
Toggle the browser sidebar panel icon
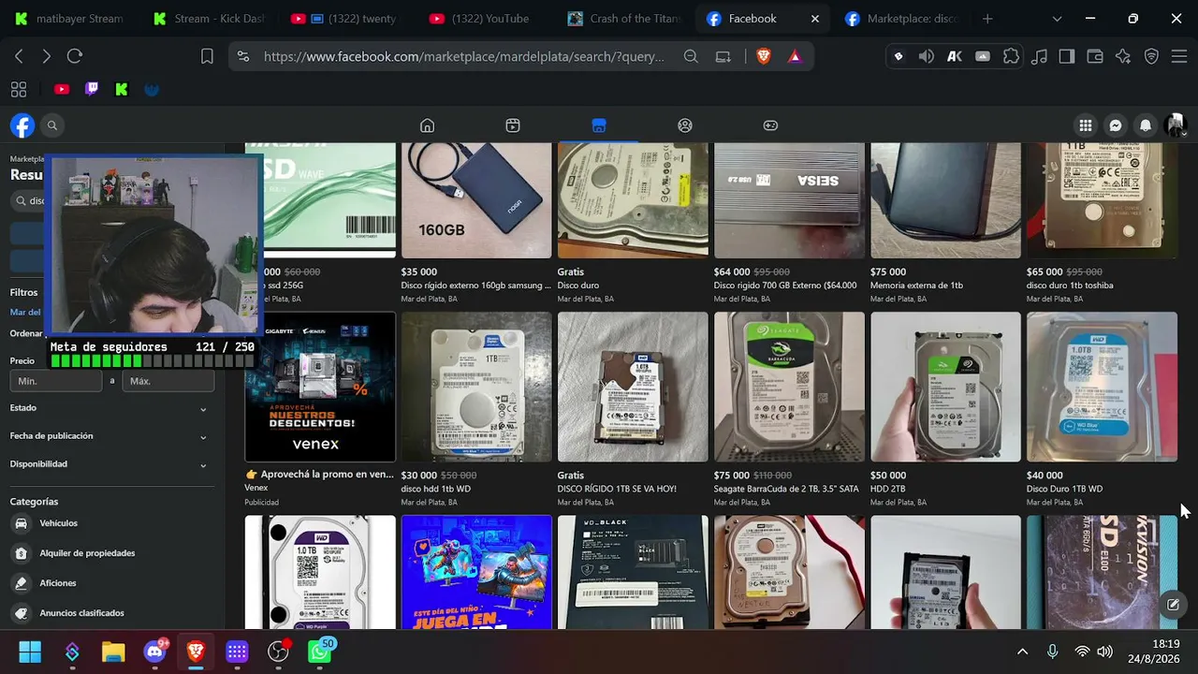point(1066,56)
